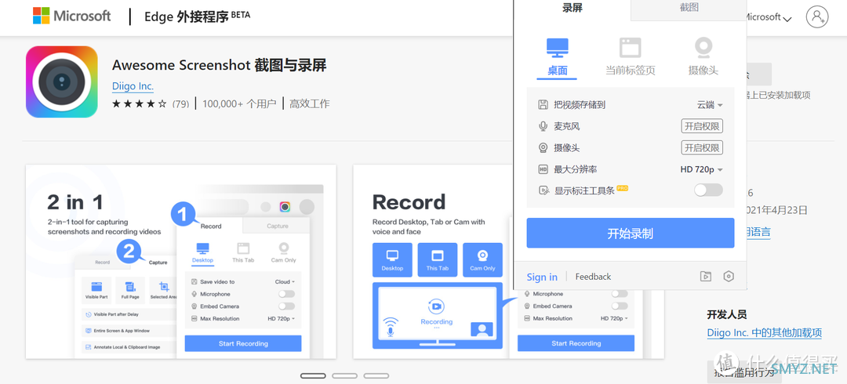847x384 pixels.
Task: Select the first carousel page indicator
Action: coord(313,376)
